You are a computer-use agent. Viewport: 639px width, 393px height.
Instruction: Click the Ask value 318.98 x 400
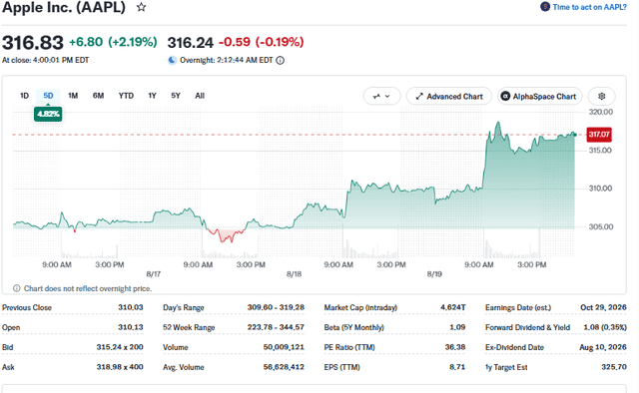pyautogui.click(x=120, y=367)
